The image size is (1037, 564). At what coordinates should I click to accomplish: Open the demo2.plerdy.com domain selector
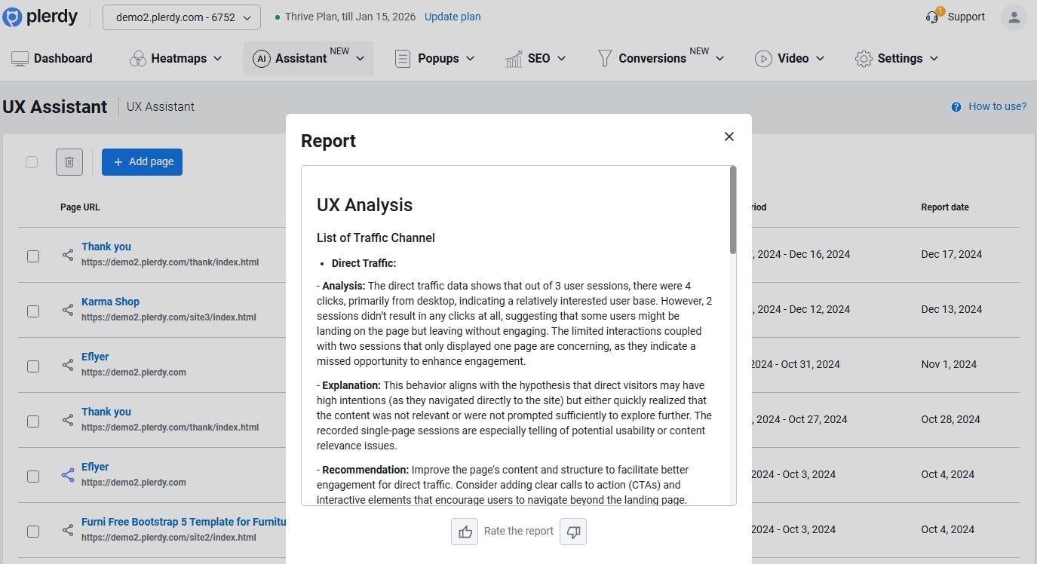[180, 17]
